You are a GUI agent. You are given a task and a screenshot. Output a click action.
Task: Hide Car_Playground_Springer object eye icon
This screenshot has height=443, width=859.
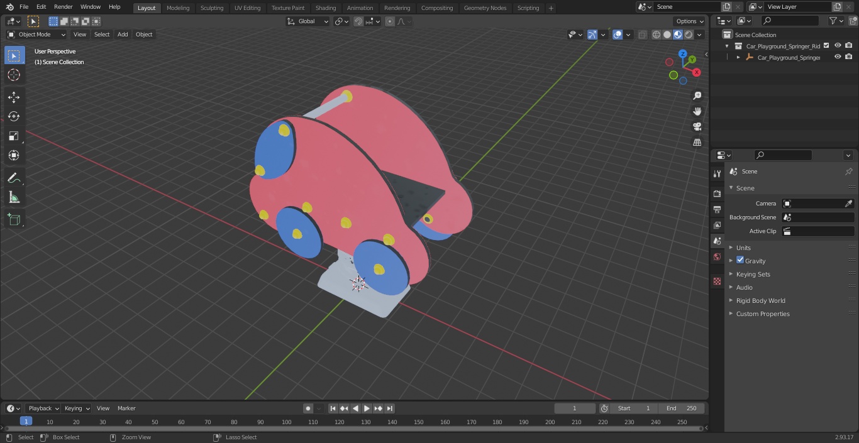point(838,57)
